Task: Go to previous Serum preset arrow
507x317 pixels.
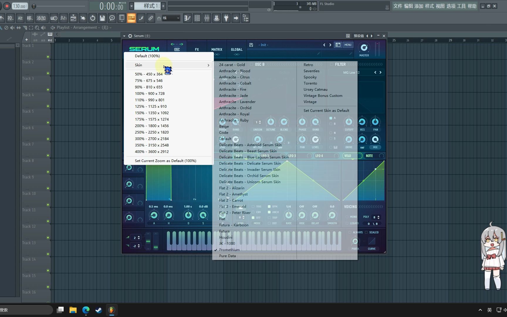Action: (324, 45)
